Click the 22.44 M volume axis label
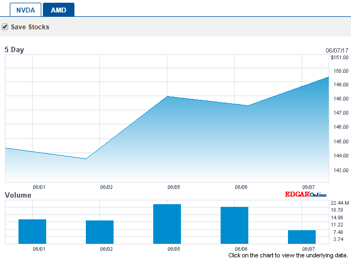This screenshot has height=259, width=351. (x=340, y=203)
